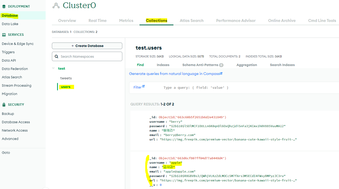Click the TOTAL DOCUMENTS: 2 stat
The image size is (339, 189).
coord(225,56)
